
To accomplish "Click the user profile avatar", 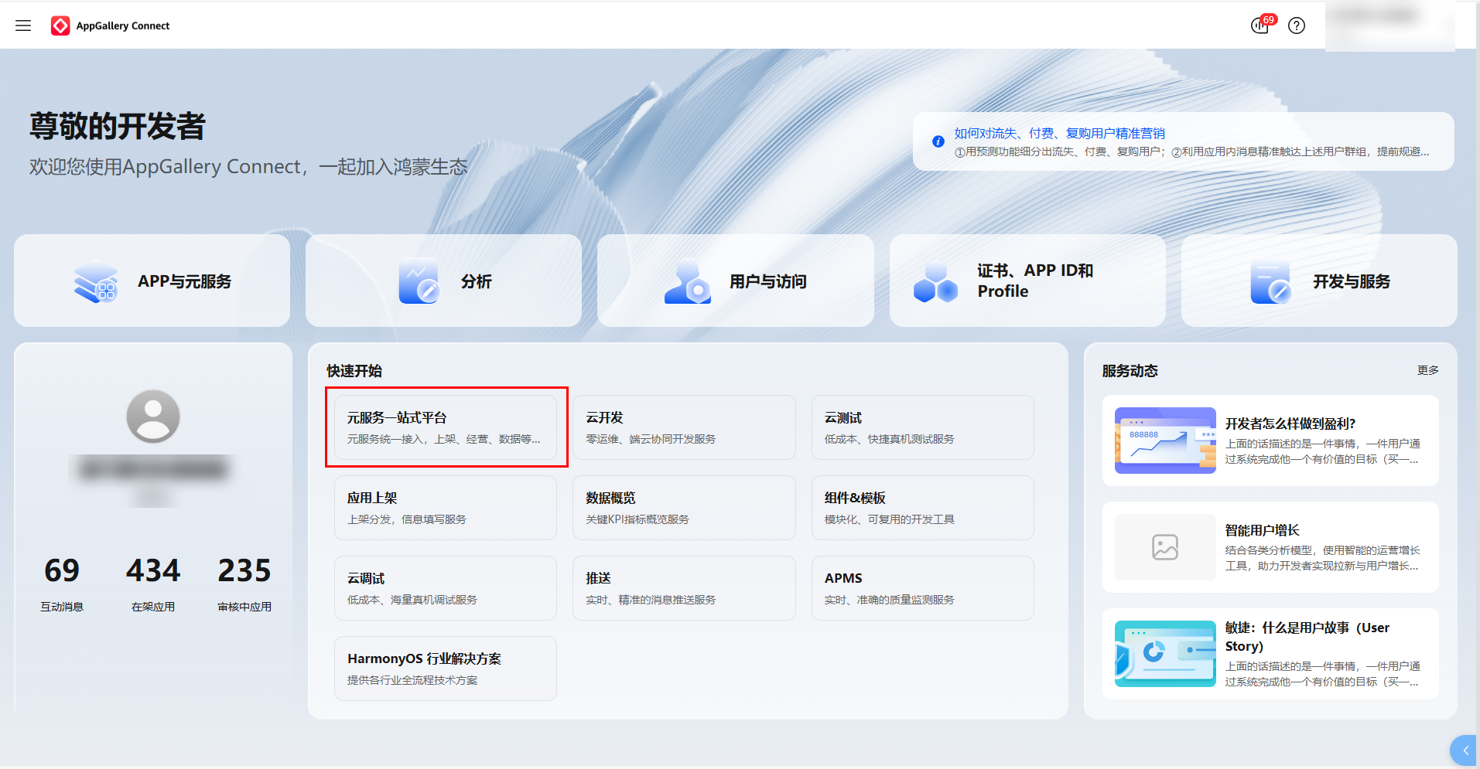I will tap(153, 416).
